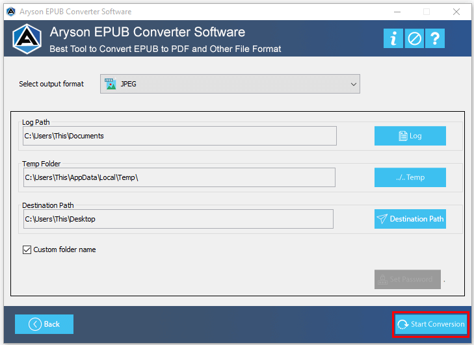This screenshot has width=474, height=345.
Task: Close the Aryson EPUB Converter window
Action: pyautogui.click(x=456, y=12)
